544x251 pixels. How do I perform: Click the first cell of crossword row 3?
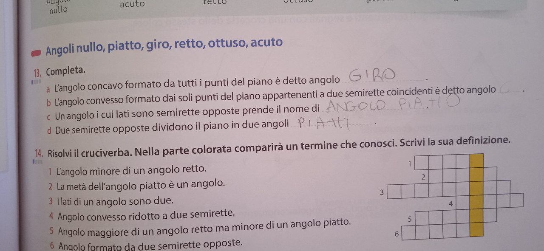pyautogui.click(x=394, y=192)
